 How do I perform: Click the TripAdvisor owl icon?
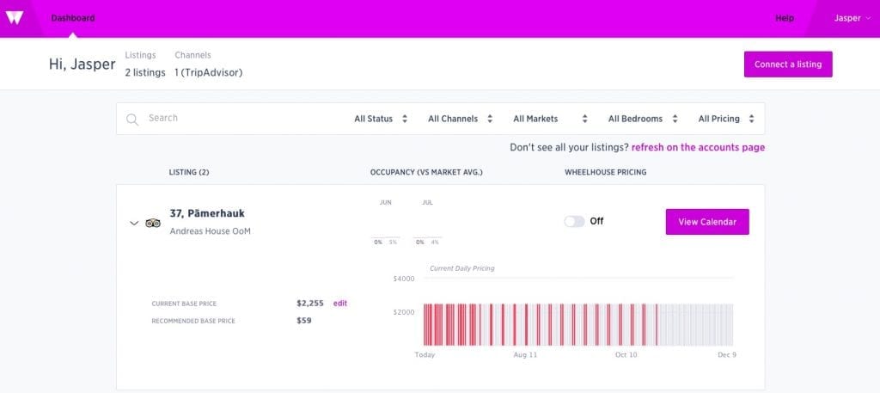[x=153, y=223]
